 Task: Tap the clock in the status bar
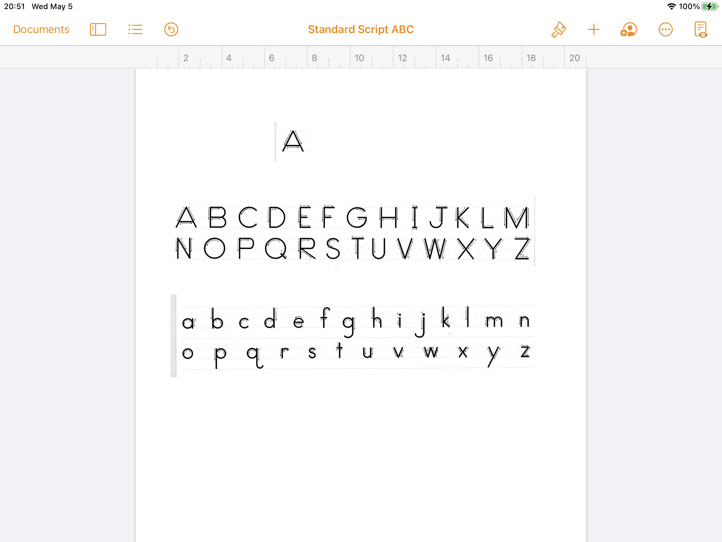[x=14, y=6]
